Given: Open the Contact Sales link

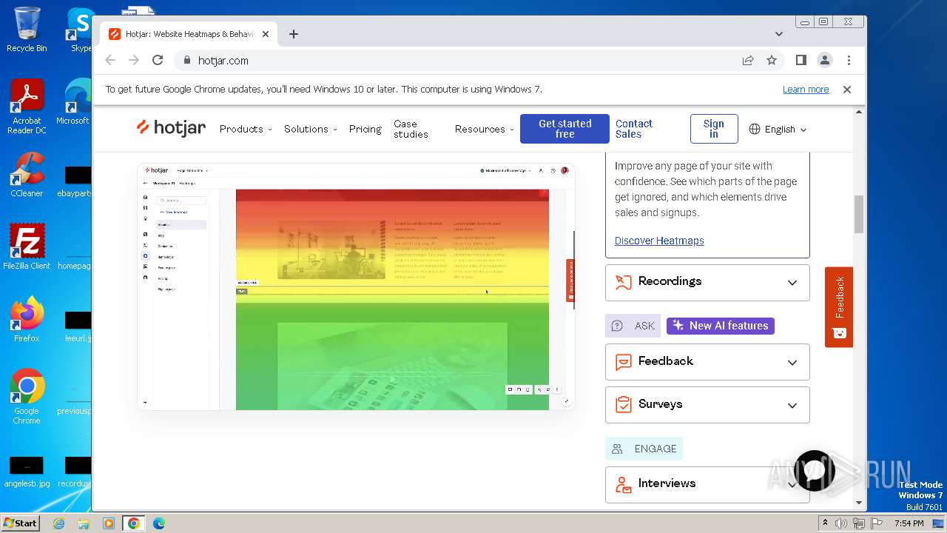Looking at the screenshot, I should 634,129.
